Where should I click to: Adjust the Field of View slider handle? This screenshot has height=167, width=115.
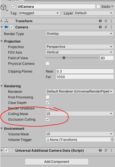tap(64, 58)
